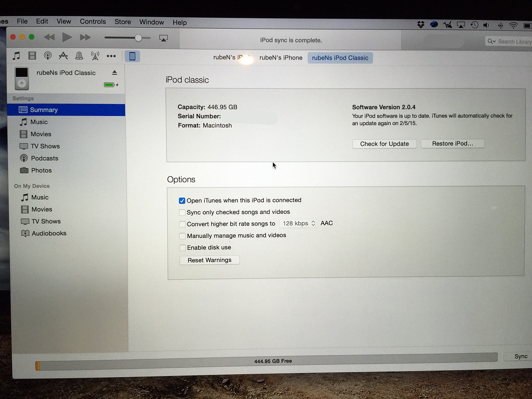Click Reset Warnings button
This screenshot has width=532, height=399.
click(x=209, y=260)
